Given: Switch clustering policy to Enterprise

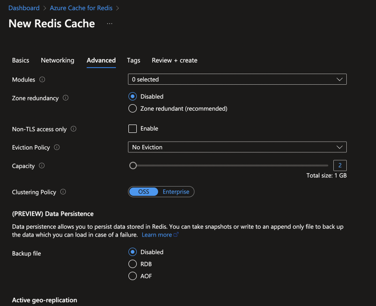Looking at the screenshot, I should tap(176, 192).
